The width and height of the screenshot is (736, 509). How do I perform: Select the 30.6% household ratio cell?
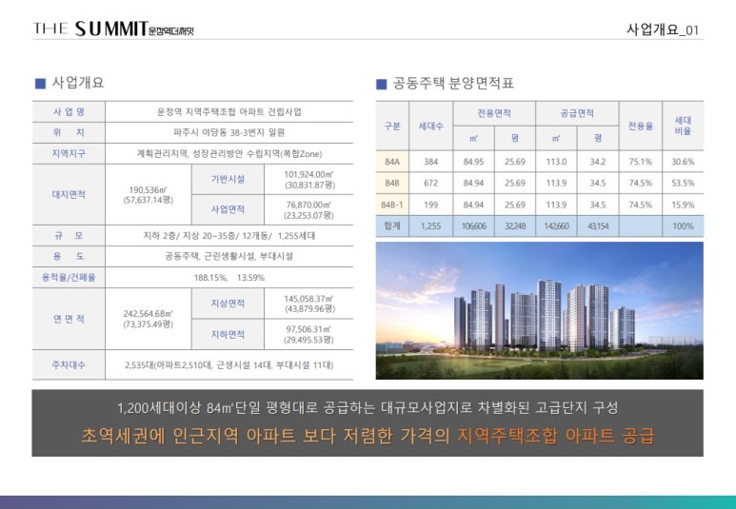683,162
